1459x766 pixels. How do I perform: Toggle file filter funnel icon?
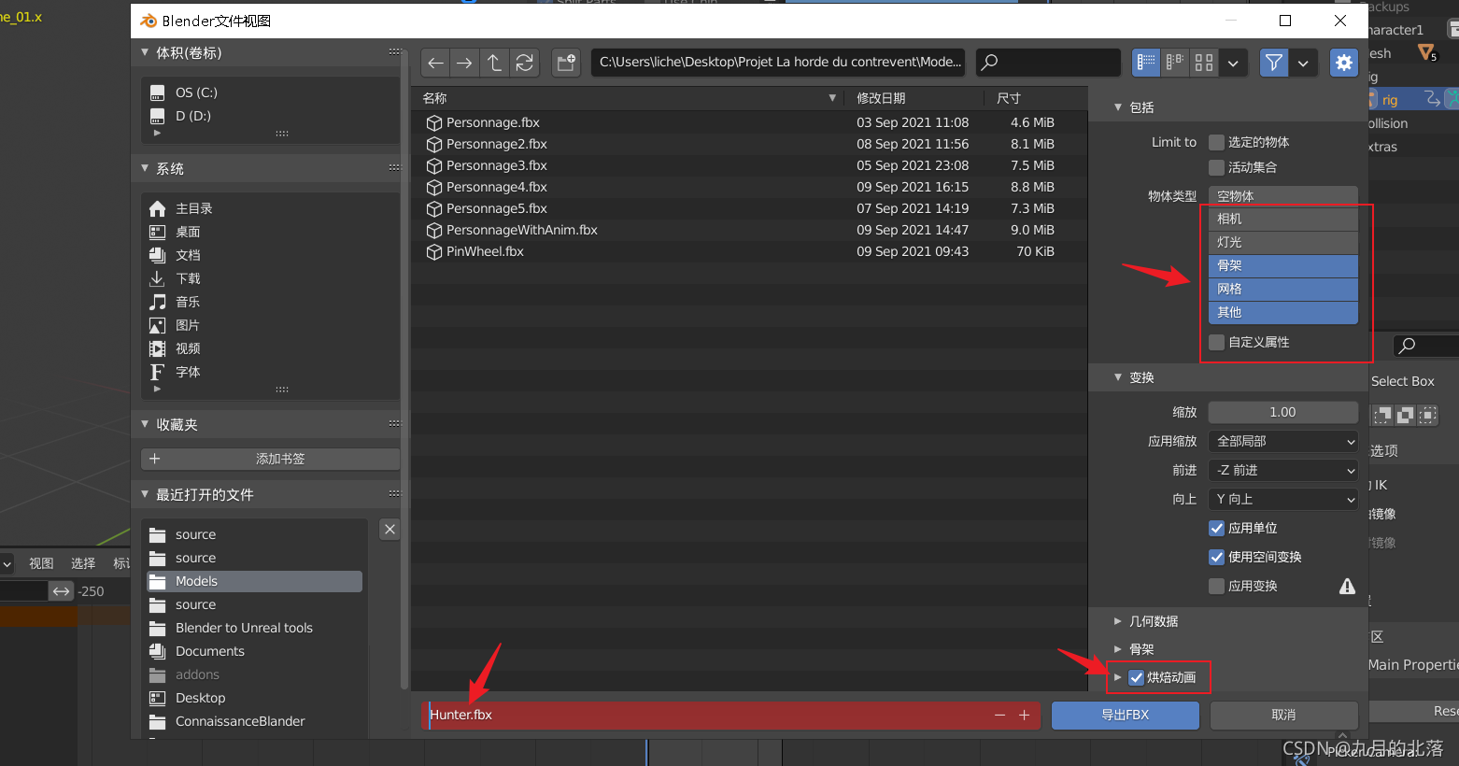[1274, 63]
